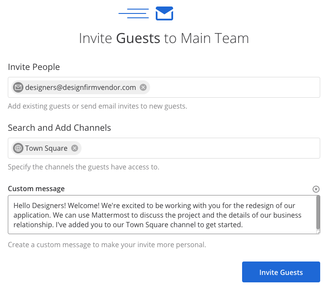Click the Invite People section label
Screen dimensions: 328x288
34,67
